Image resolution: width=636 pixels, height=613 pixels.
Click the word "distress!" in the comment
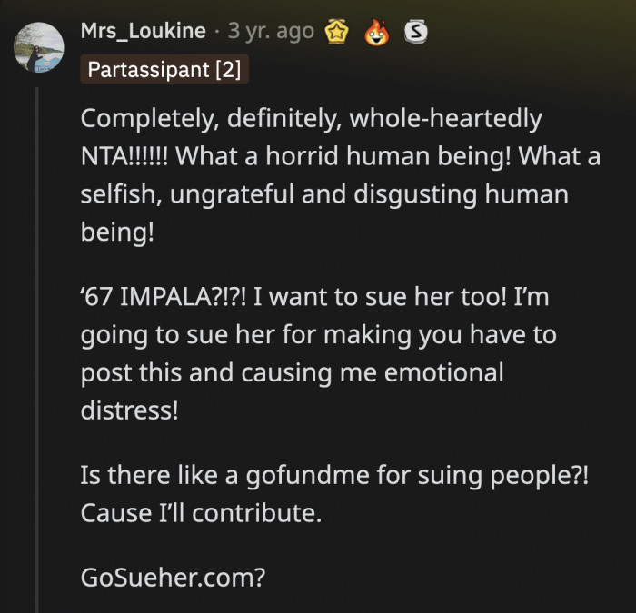pyautogui.click(x=129, y=410)
